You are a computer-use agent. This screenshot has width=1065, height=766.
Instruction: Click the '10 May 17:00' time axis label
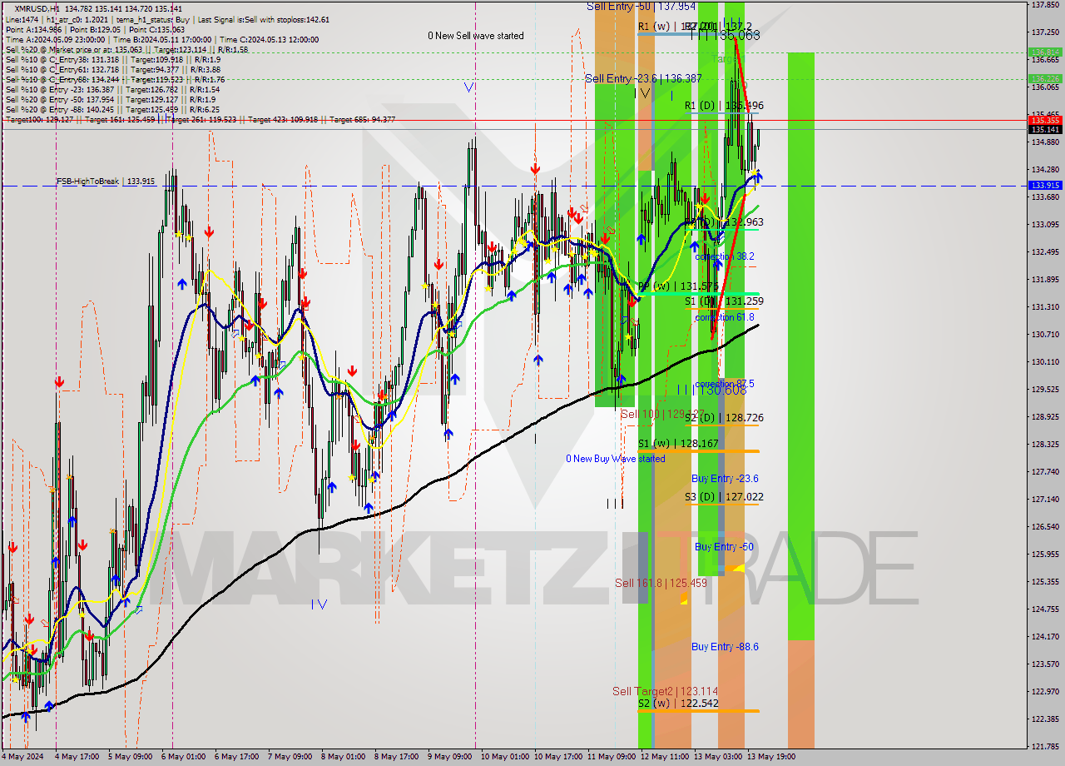coord(557,757)
